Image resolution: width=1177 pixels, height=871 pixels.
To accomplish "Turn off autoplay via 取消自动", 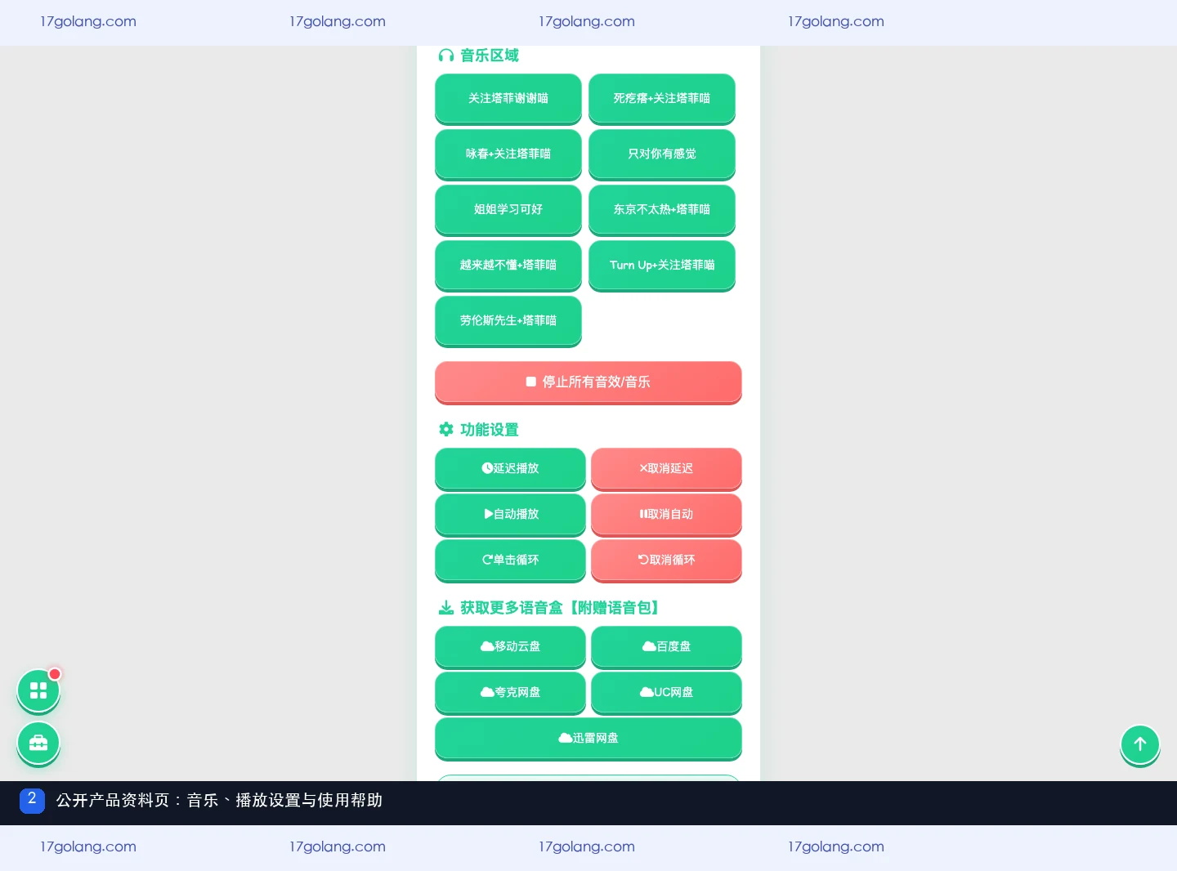I will tap(666, 514).
